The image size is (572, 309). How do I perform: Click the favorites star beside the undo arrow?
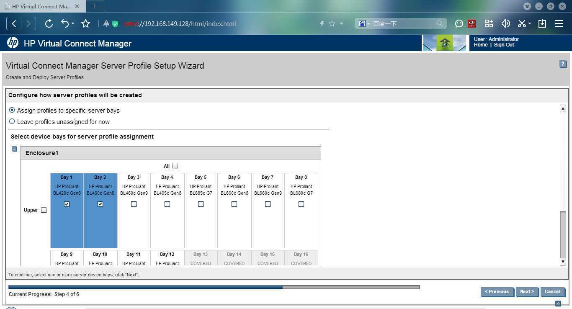pos(85,23)
